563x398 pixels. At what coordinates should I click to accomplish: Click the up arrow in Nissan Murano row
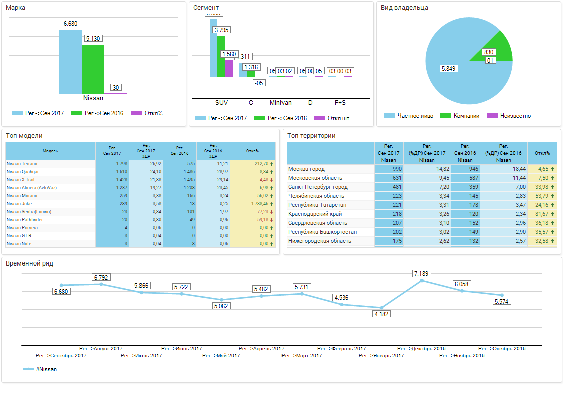(x=272, y=196)
